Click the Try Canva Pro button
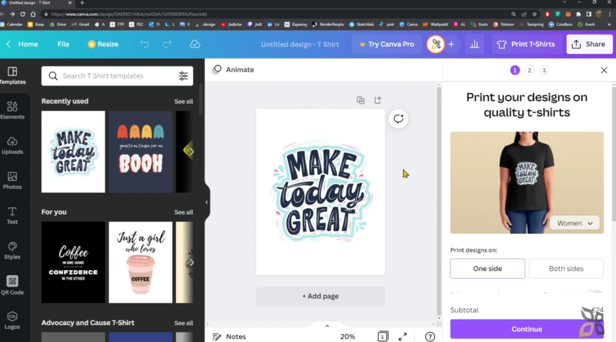This screenshot has width=616, height=342. [x=387, y=44]
